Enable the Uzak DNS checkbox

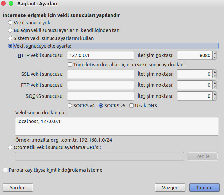(x=131, y=106)
